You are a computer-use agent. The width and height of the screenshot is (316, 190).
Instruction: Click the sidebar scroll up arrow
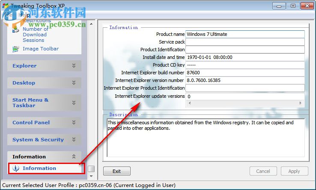91,24
